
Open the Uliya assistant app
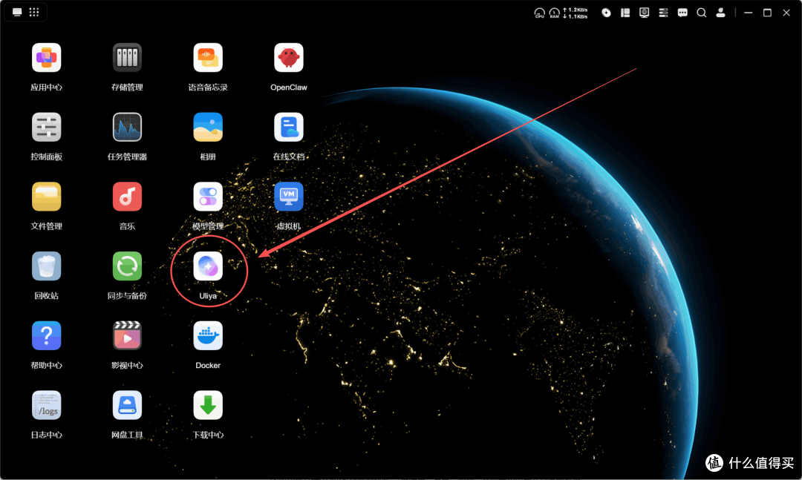[x=208, y=266]
